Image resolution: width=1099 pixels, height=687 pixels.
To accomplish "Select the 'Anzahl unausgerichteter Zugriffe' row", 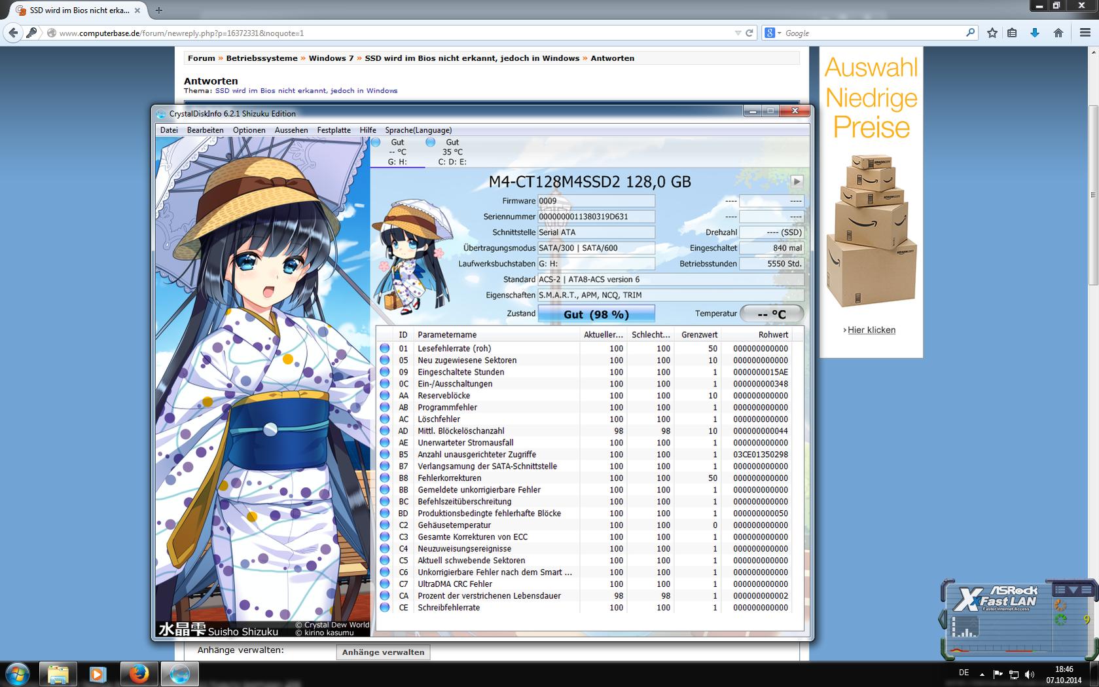I will (x=585, y=455).
